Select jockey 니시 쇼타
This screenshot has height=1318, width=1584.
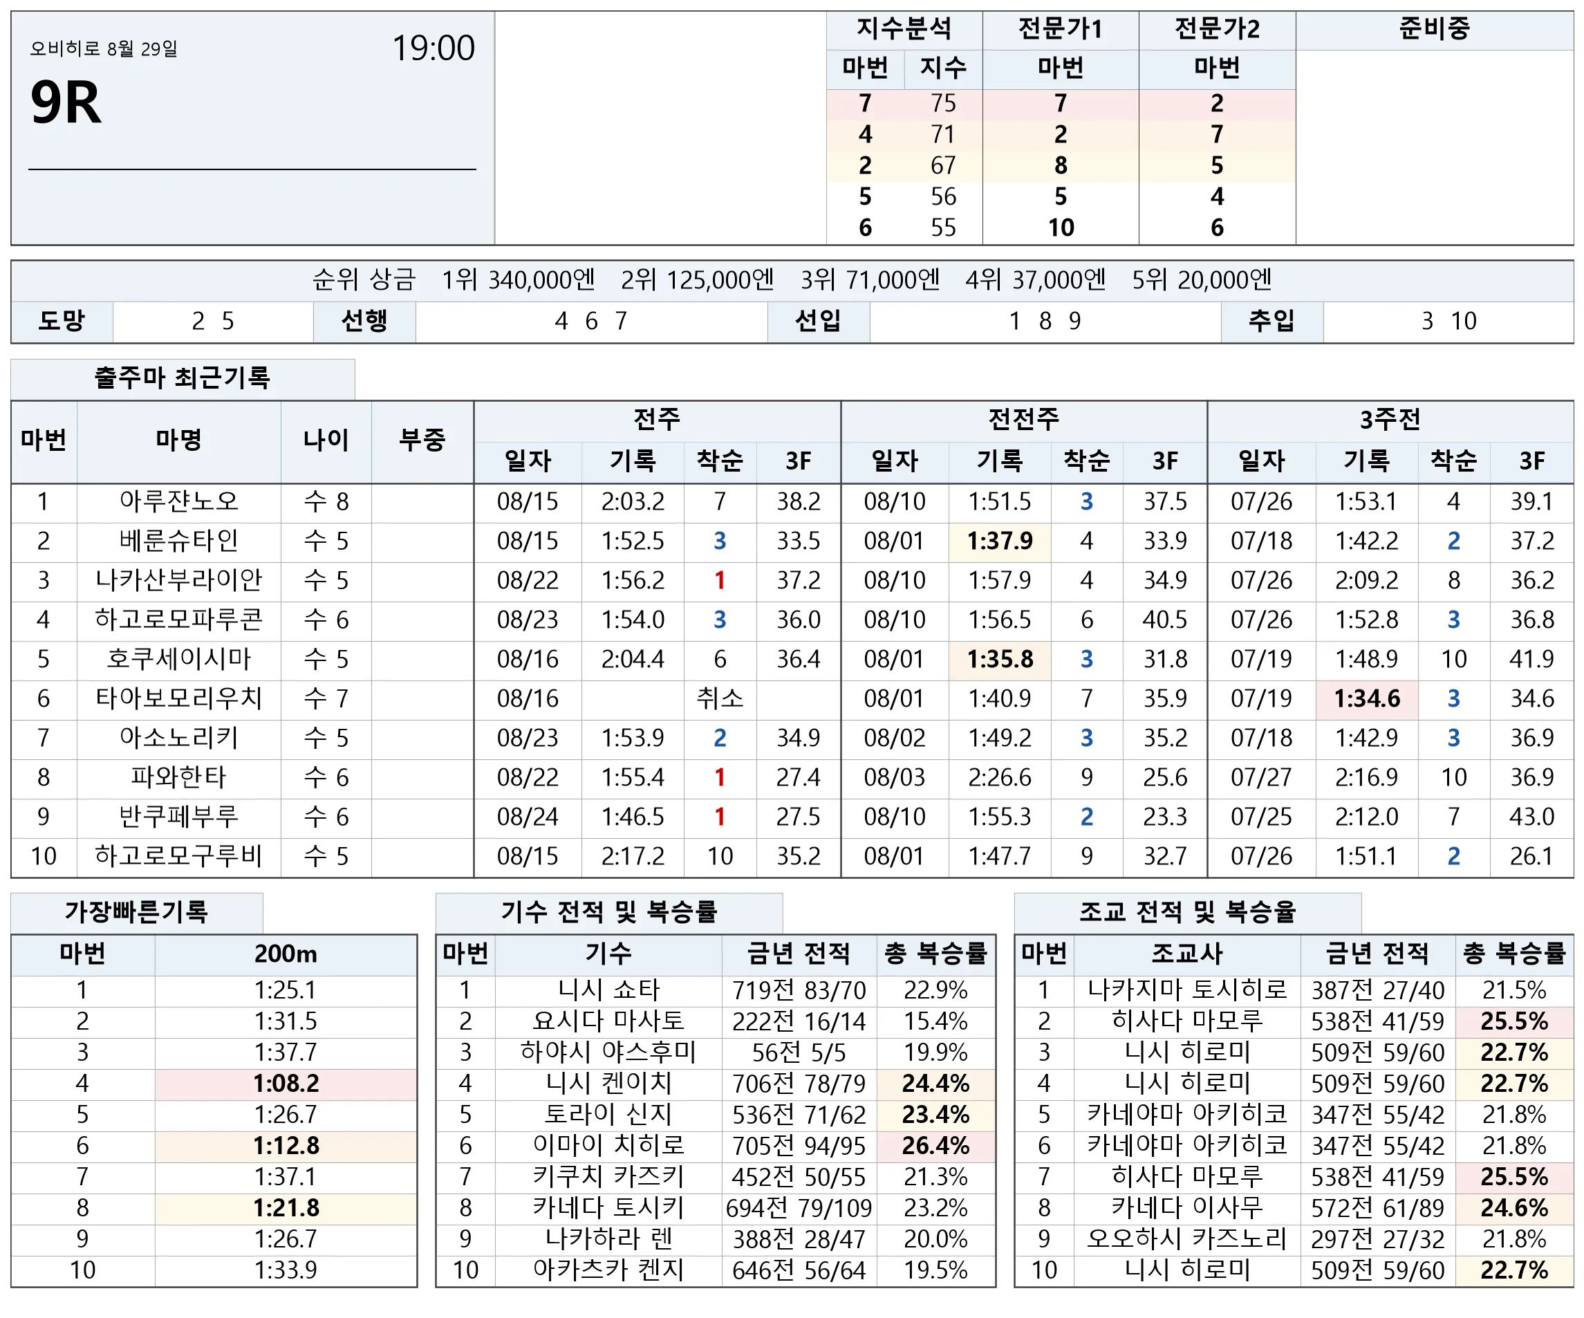pos(608,991)
